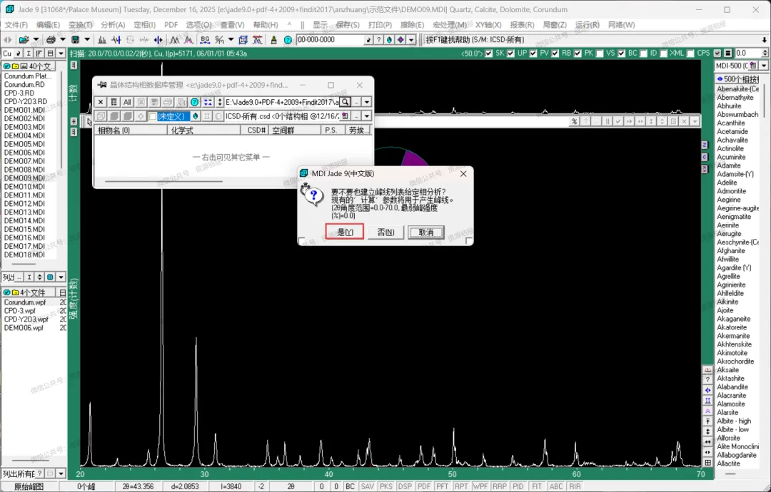Image resolution: width=771 pixels, height=492 pixels.
Task: Click the grid icon at right bottom of plot
Action: point(707,463)
